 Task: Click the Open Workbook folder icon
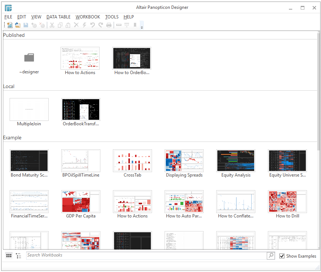tap(18, 25)
